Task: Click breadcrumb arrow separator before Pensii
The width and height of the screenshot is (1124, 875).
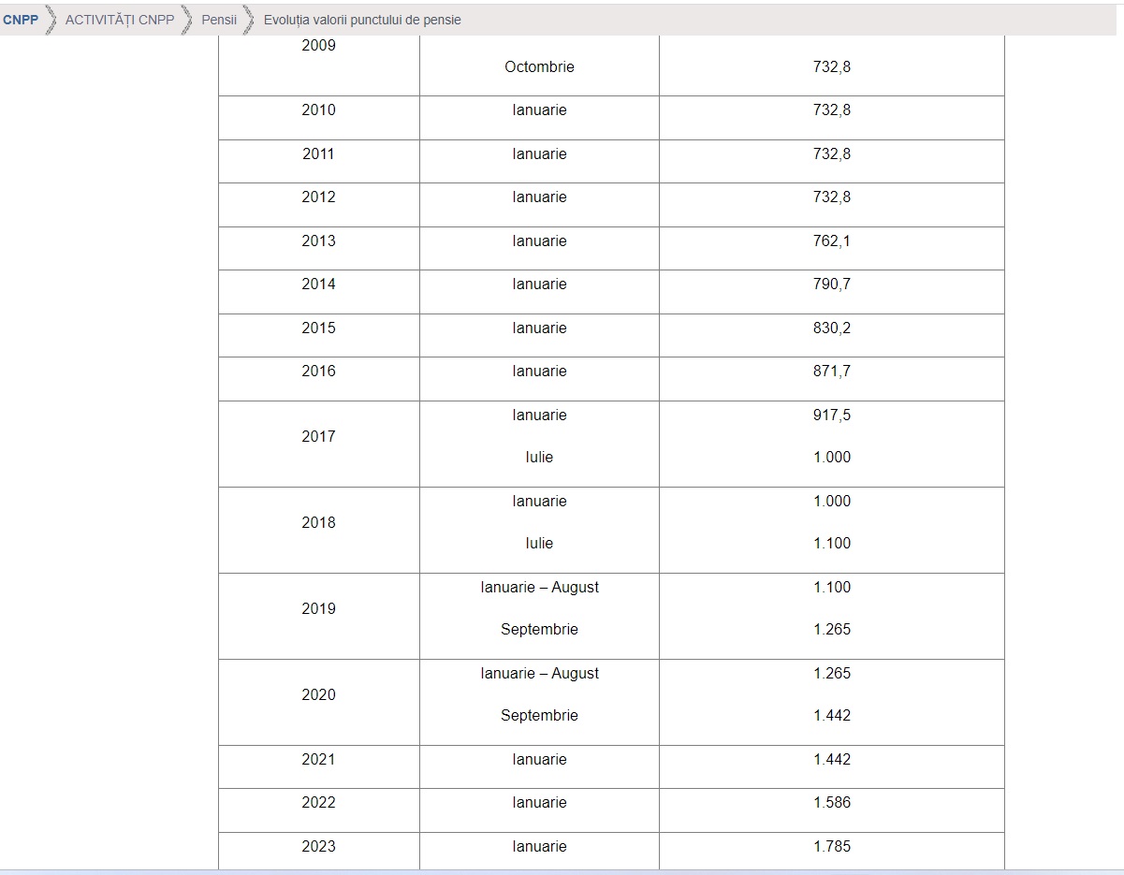Action: pyautogui.click(x=187, y=20)
